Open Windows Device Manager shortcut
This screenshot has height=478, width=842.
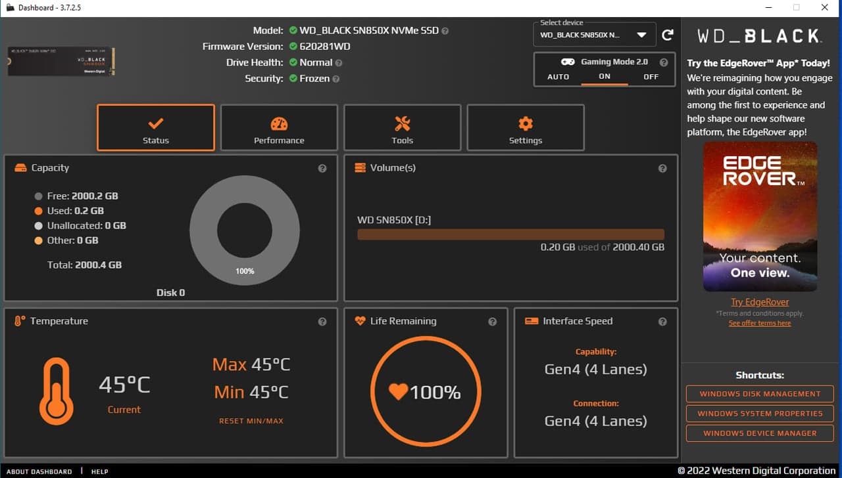tap(760, 433)
